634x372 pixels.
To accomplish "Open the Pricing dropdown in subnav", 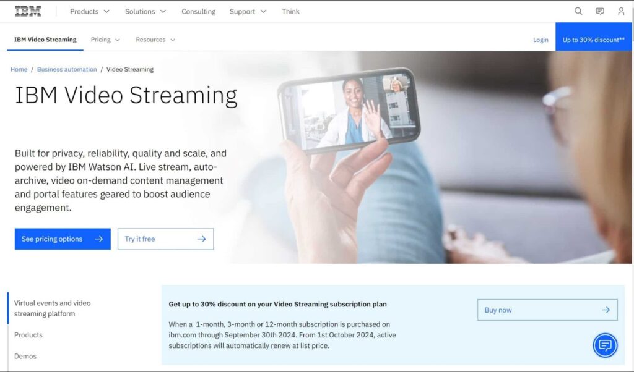I will 105,40.
